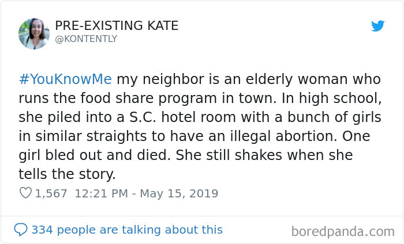
Task: Like the tweet with the heart icon
Action: tap(25, 193)
